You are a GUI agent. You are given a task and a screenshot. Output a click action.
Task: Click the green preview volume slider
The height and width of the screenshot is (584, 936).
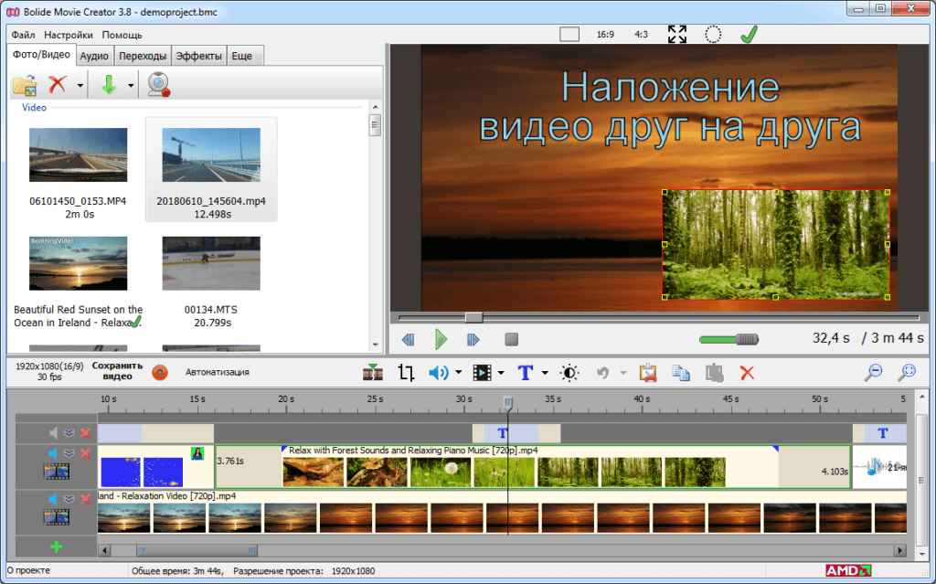(729, 340)
